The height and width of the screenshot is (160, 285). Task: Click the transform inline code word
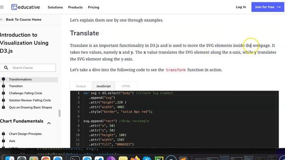pyautogui.click(x=176, y=70)
